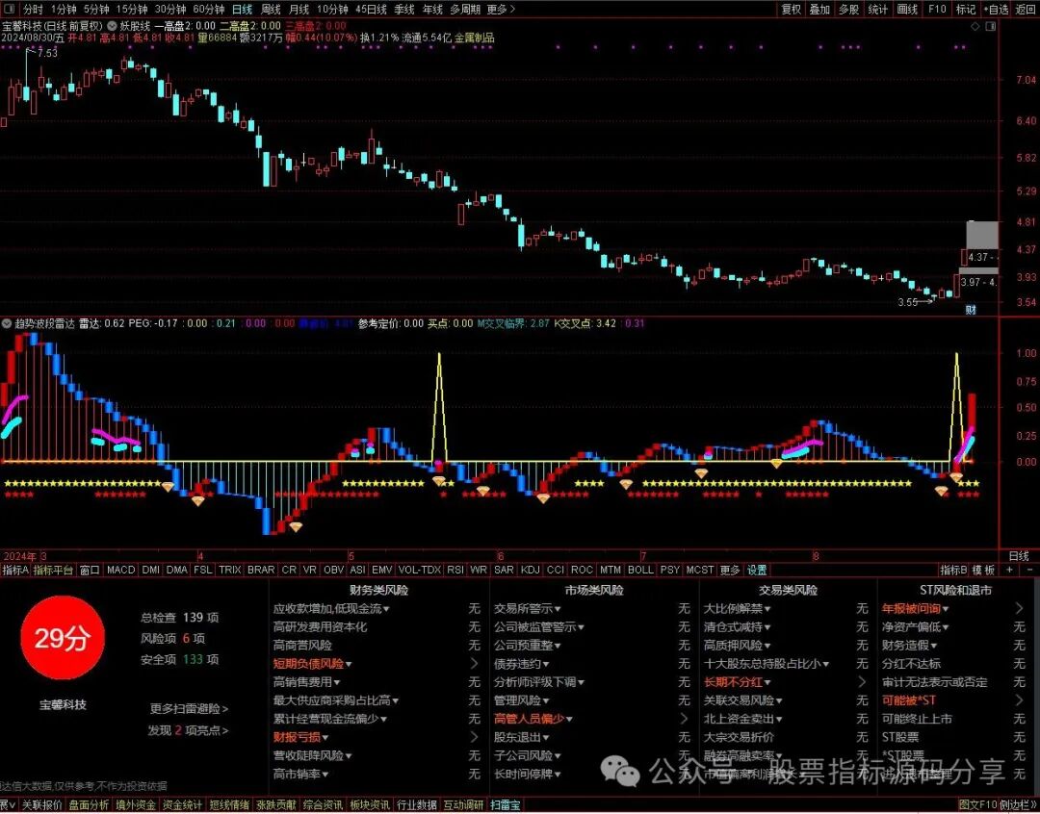The height and width of the screenshot is (814, 1040).
Task: Switch to 月线 monthly chart
Action: (299, 10)
